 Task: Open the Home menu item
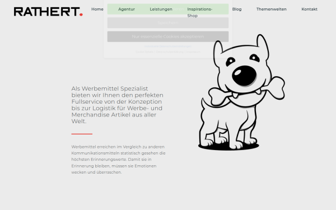[97, 9]
